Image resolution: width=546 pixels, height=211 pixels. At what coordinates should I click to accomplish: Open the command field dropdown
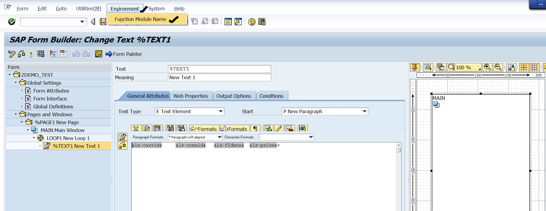pyautogui.click(x=82, y=22)
